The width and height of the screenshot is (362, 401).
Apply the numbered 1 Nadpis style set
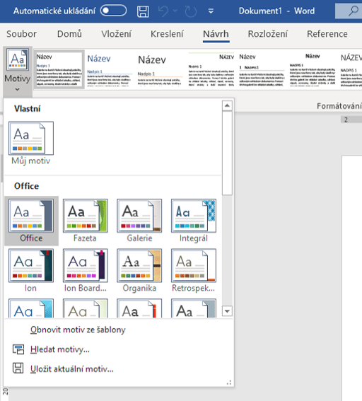pos(262,69)
